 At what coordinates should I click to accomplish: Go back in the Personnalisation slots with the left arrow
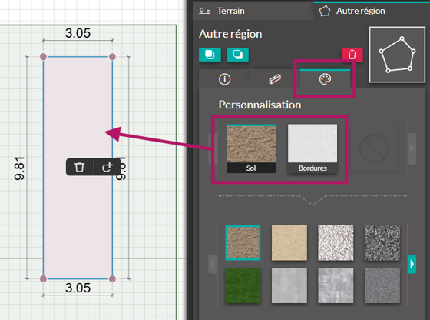click(213, 148)
